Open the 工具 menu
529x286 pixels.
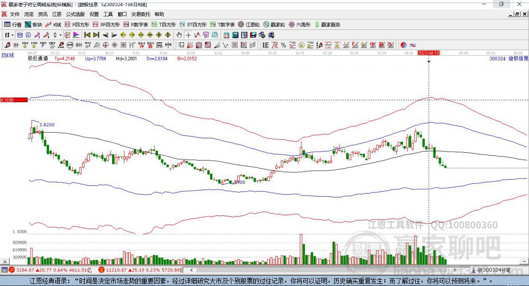(x=108, y=14)
